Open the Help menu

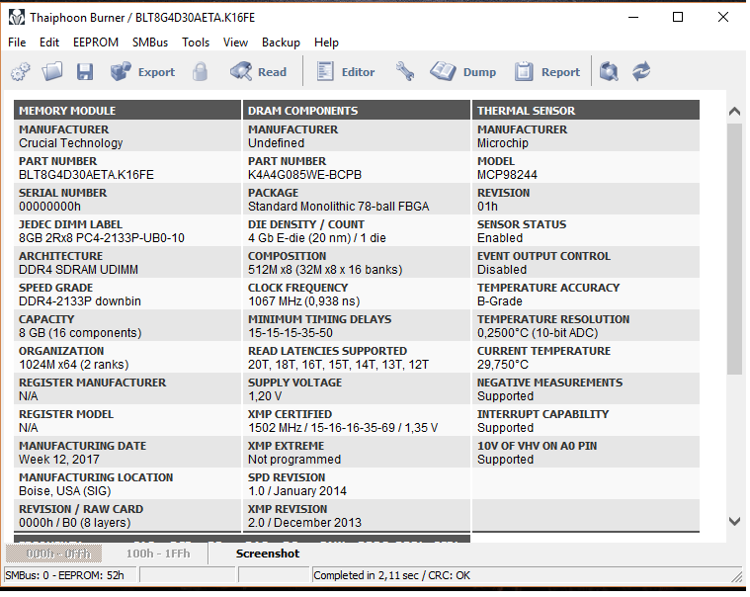pos(326,43)
